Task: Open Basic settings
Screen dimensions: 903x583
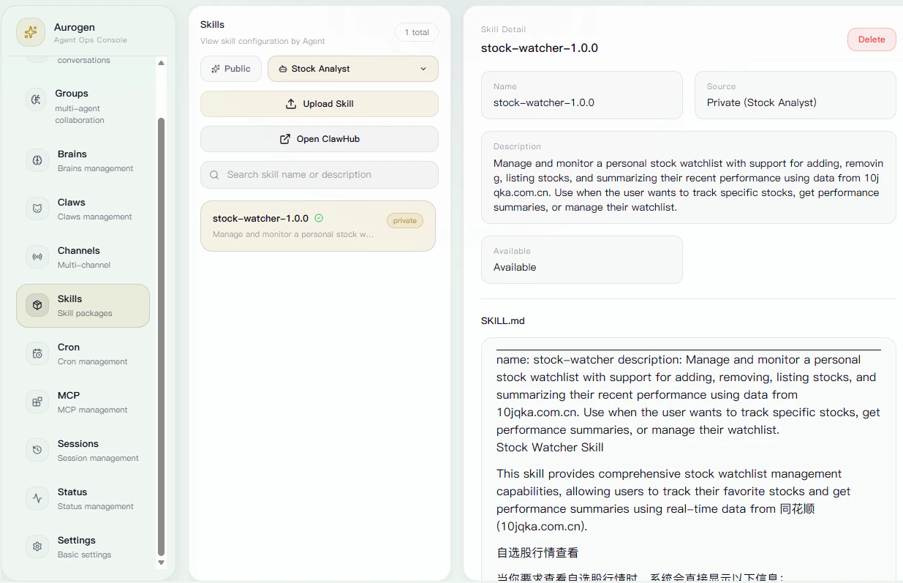Action: 83,547
